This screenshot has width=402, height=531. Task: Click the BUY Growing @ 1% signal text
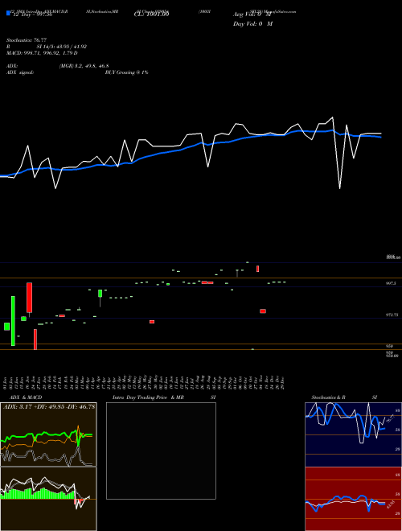pyautogui.click(x=126, y=72)
